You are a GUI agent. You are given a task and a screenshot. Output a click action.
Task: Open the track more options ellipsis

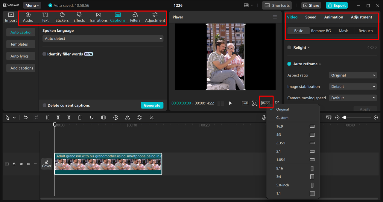36,164
